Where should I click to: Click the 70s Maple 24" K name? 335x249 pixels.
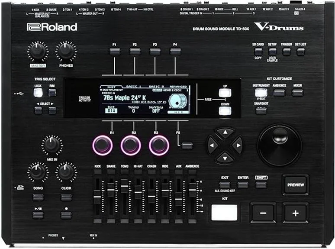pyautogui.click(x=125, y=98)
